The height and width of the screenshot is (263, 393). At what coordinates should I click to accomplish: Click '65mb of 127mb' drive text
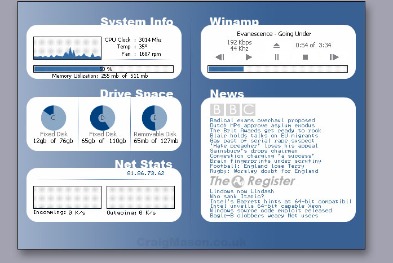pyautogui.click(x=156, y=141)
